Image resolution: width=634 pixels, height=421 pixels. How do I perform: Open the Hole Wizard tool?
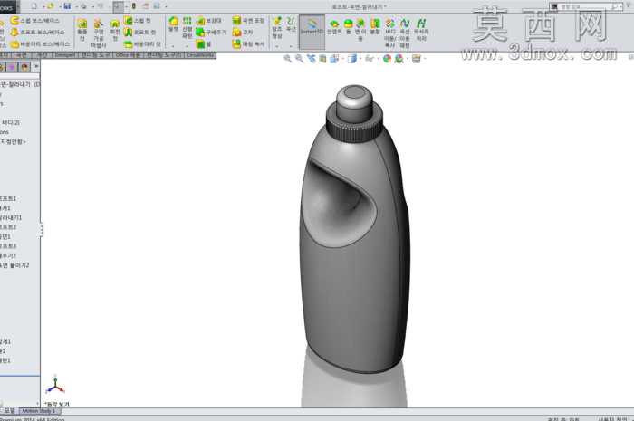[99, 33]
